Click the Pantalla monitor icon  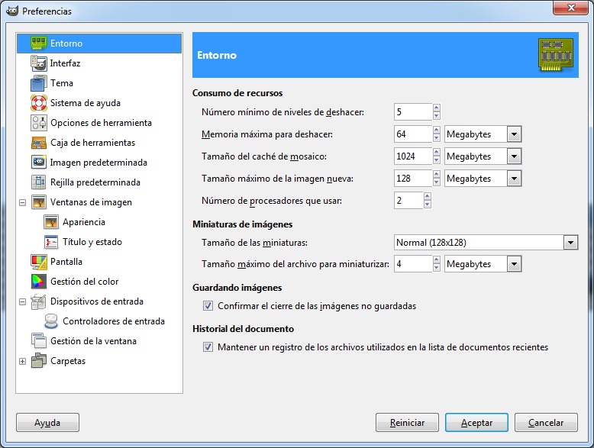39,262
